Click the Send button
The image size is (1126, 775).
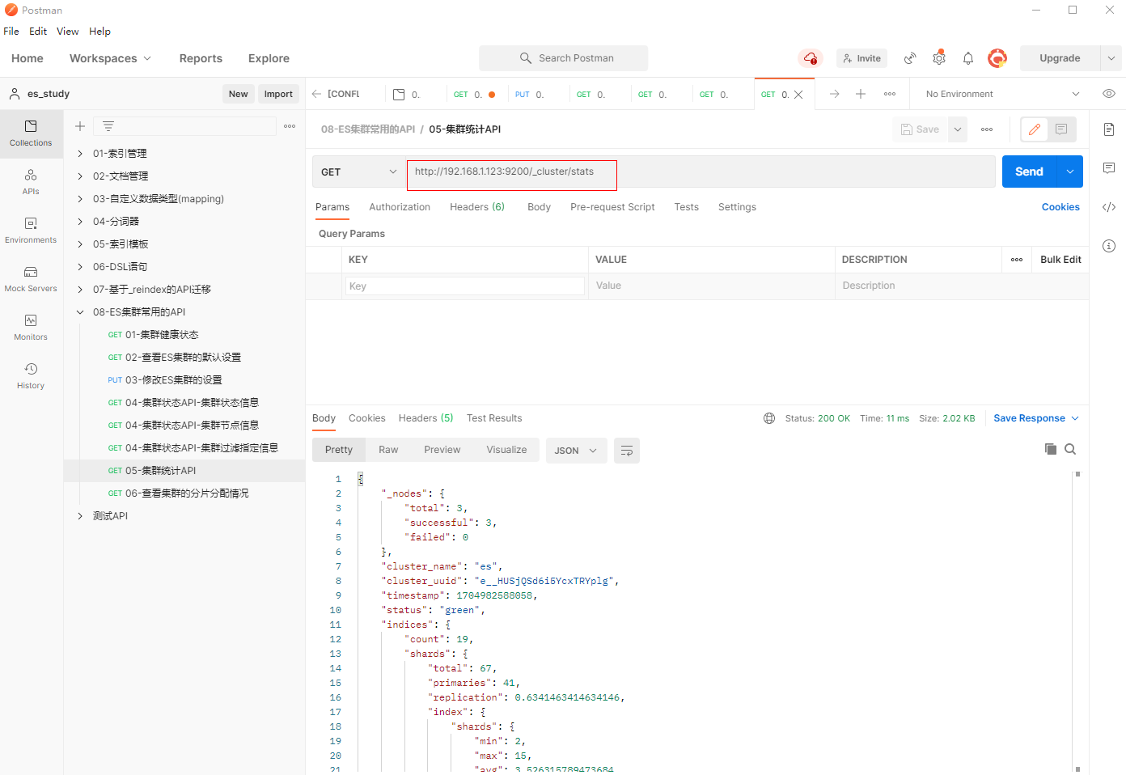tap(1029, 172)
